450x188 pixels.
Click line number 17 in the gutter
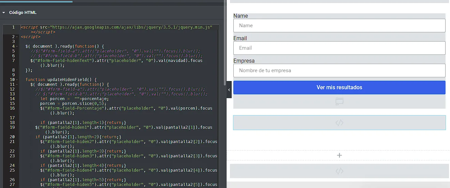(12, 117)
